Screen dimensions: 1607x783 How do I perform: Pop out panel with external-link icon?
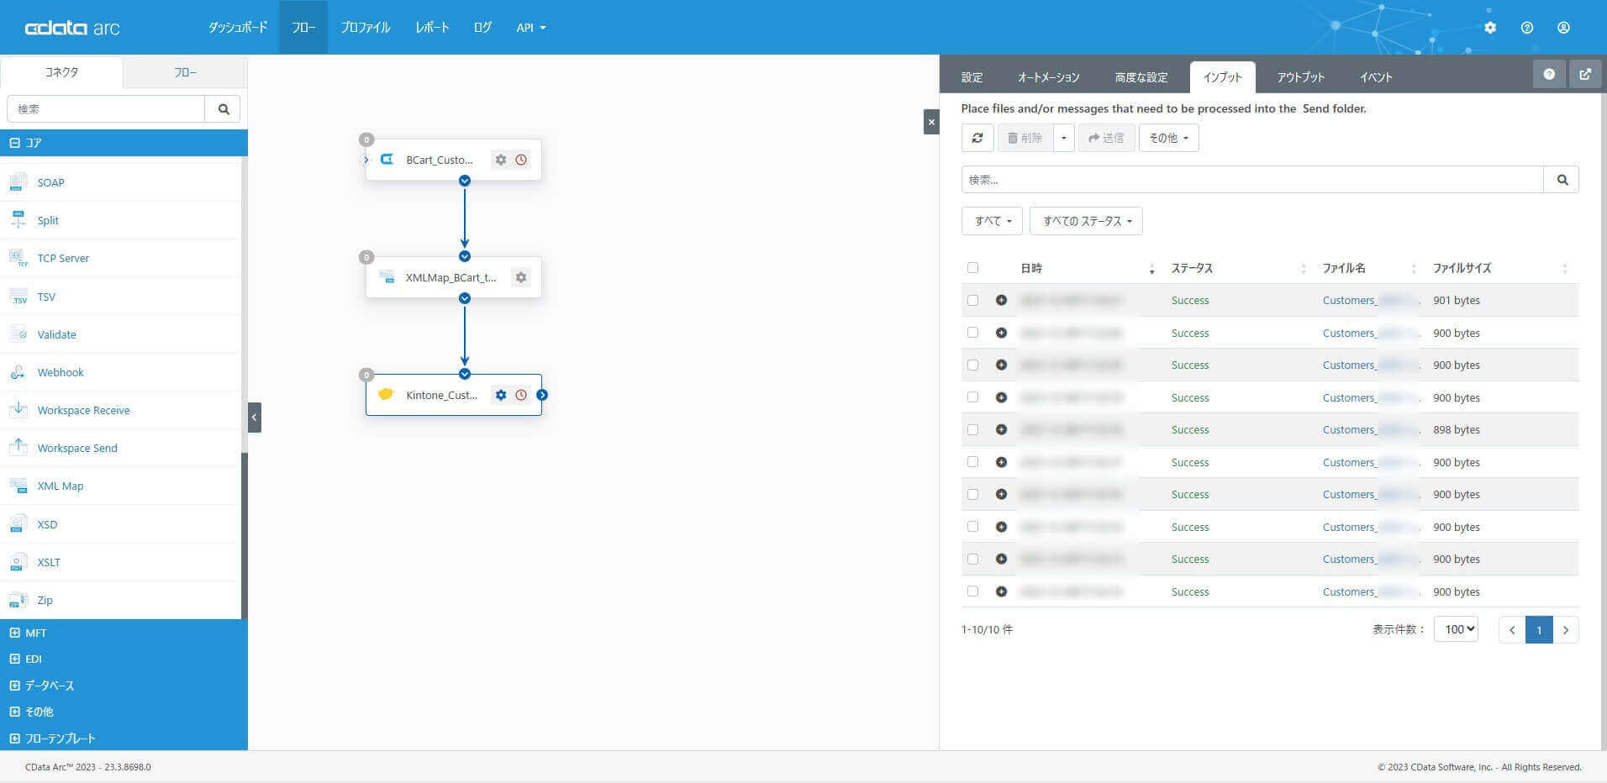coord(1585,74)
